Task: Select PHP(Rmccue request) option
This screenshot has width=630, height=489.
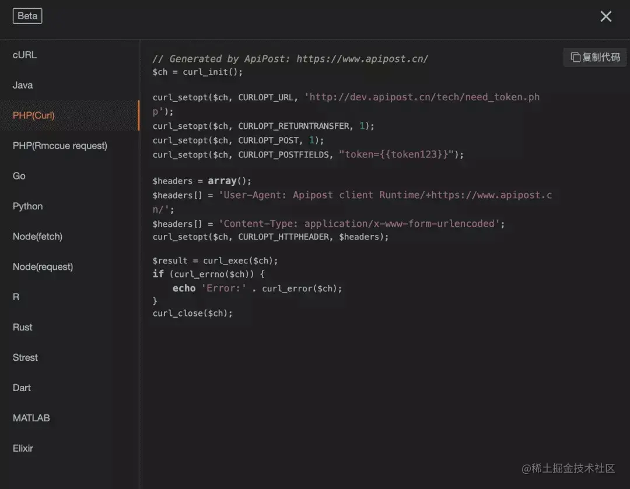Action: 70,146
